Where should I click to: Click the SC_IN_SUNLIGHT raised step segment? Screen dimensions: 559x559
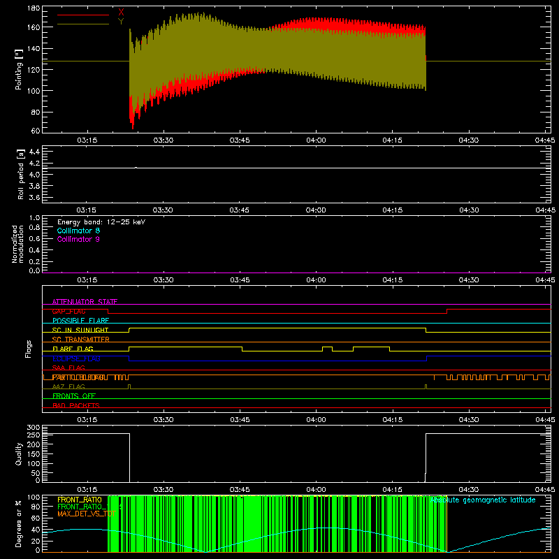point(277,328)
